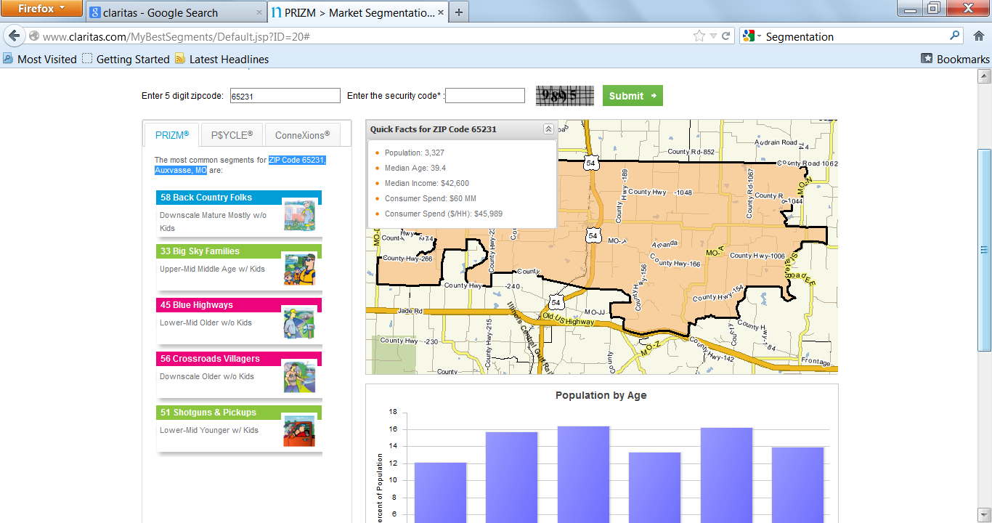Click the Google search engine icon
The height and width of the screenshot is (523, 992).
coord(747,35)
